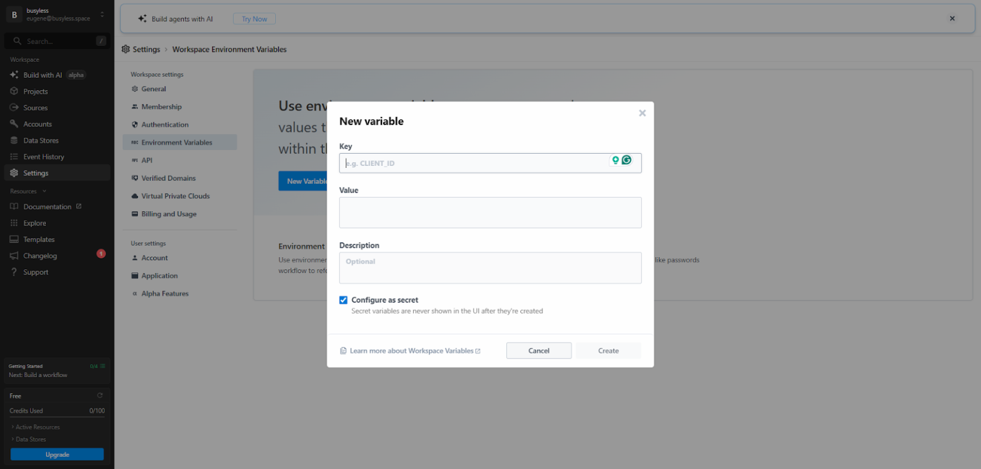
Task: Click the Projects cube icon
Action: pos(14,91)
